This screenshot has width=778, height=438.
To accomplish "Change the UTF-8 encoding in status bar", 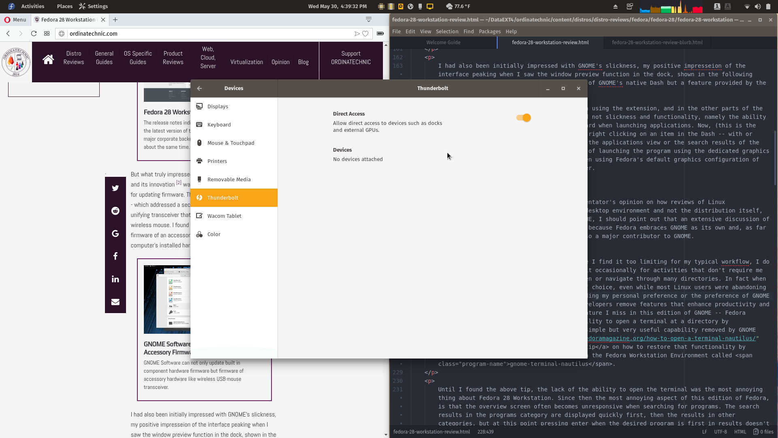I will [x=720, y=432].
